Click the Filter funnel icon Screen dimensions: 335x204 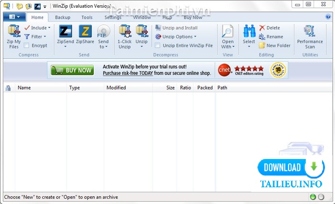27,37
